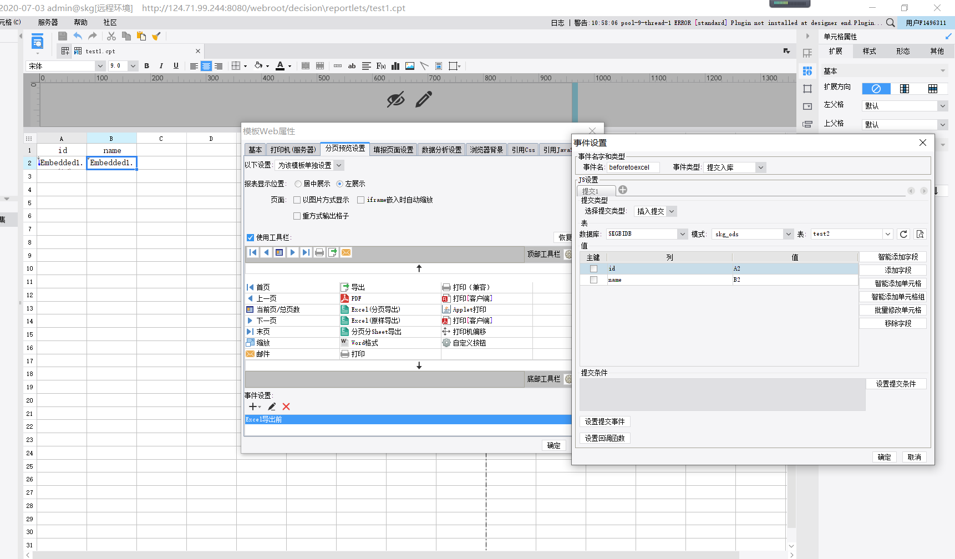The width and height of the screenshot is (955, 559).
Task: Click the save icon in the top toolbar
Action: pyautogui.click(x=63, y=36)
